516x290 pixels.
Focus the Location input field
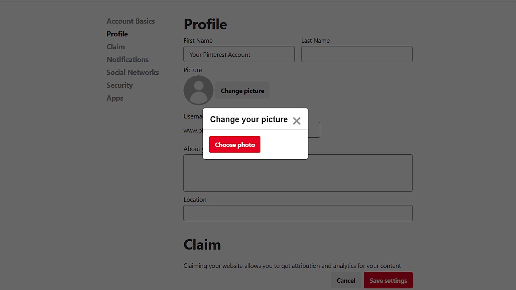click(298, 213)
